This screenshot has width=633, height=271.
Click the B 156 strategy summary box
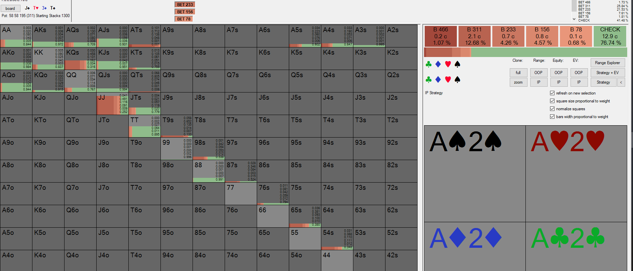point(542,36)
